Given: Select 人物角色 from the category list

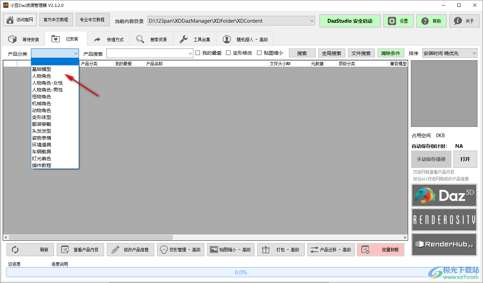Looking at the screenshot, I should [x=55, y=76].
